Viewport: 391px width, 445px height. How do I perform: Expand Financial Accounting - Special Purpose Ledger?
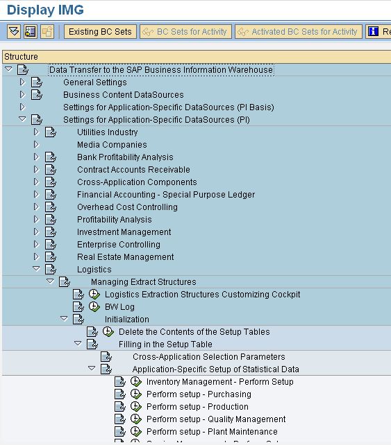coord(36,194)
